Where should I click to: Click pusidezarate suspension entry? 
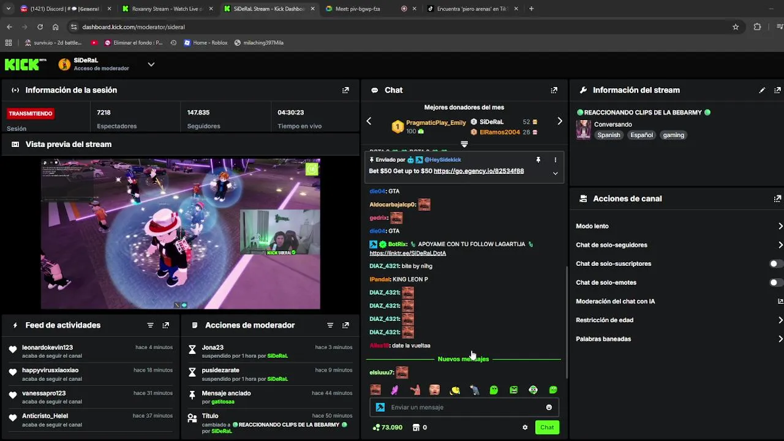269,374
